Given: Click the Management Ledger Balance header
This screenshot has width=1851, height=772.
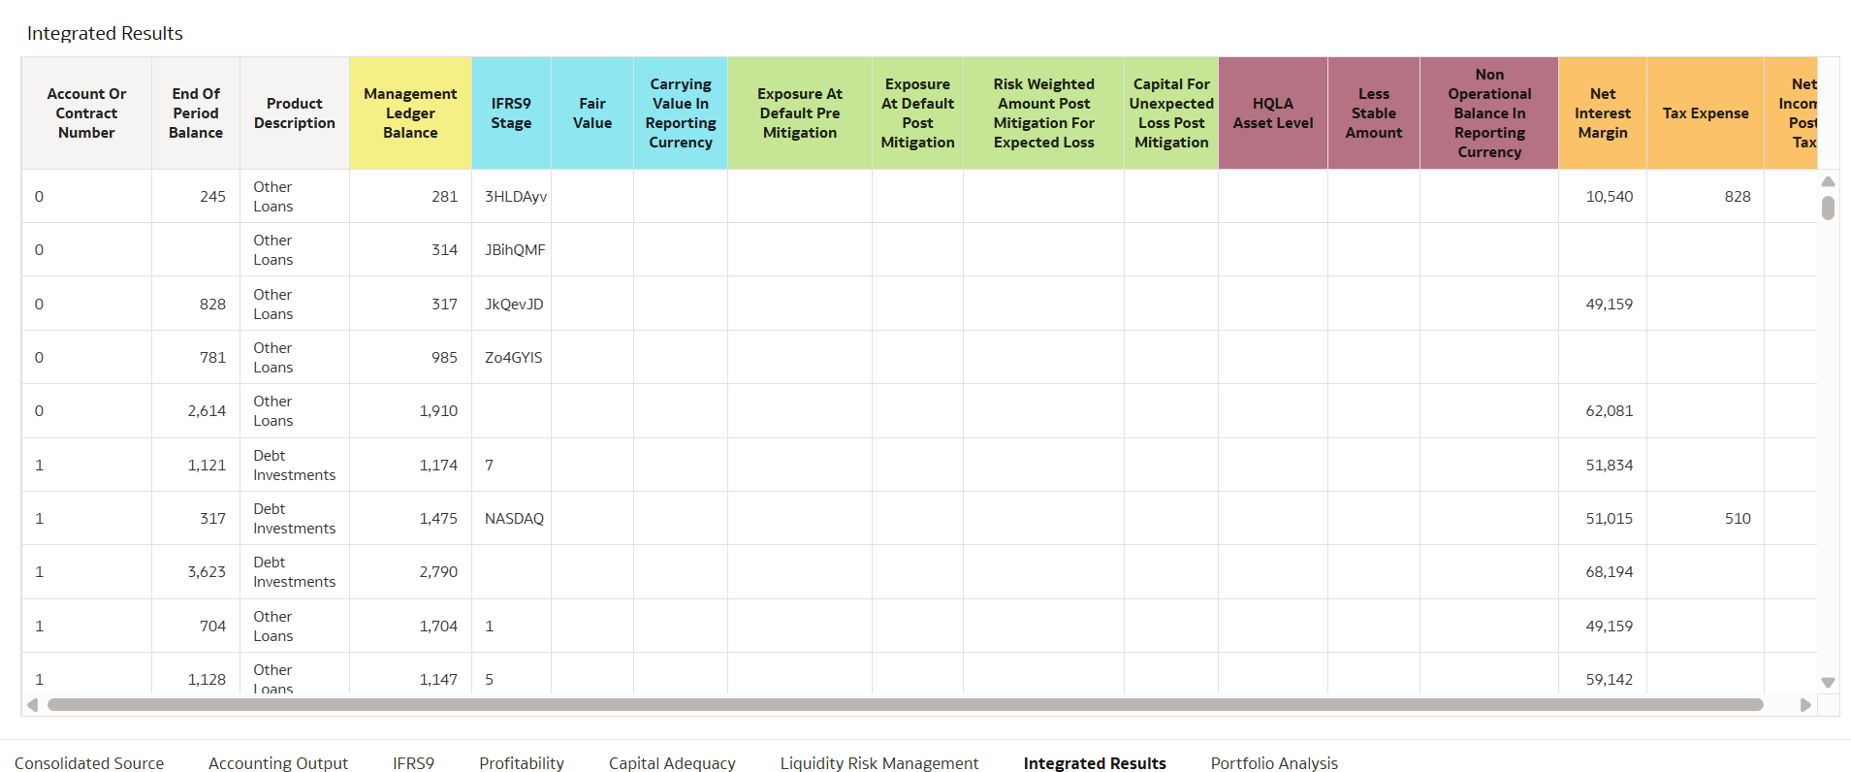Looking at the screenshot, I should 410,113.
